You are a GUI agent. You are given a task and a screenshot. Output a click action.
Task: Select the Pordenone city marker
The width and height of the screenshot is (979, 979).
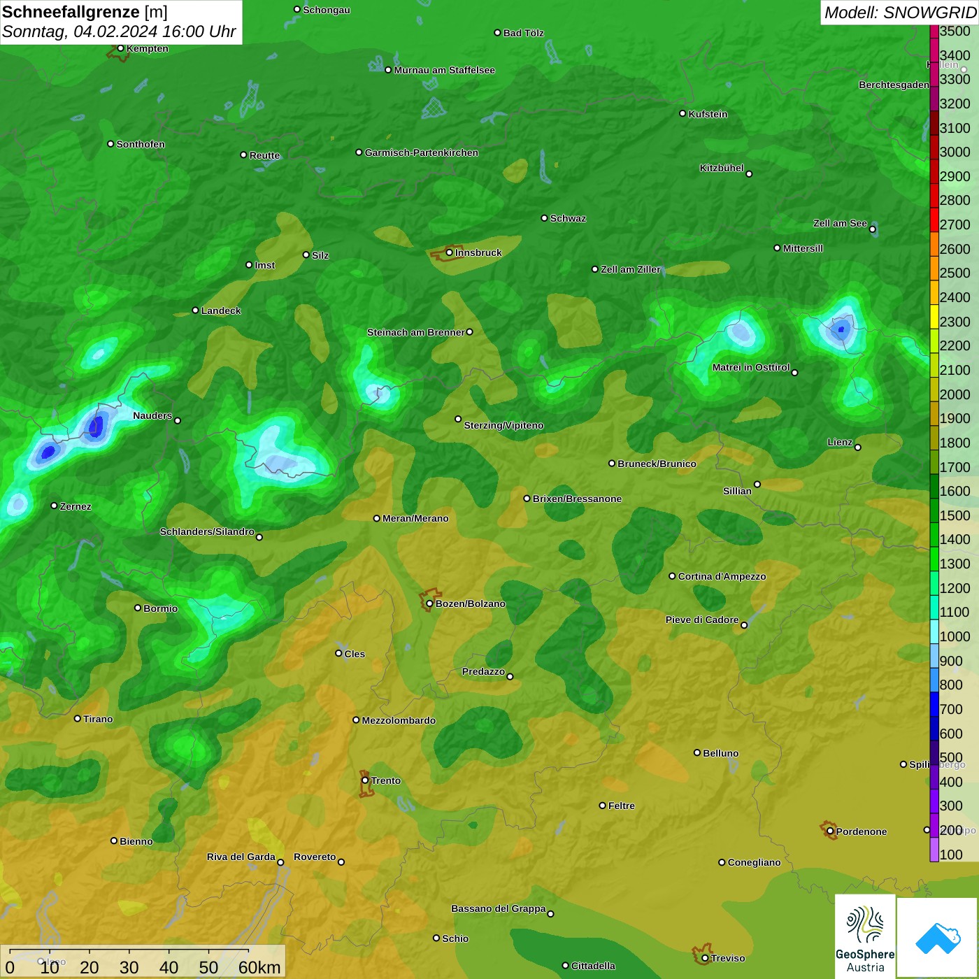830,831
